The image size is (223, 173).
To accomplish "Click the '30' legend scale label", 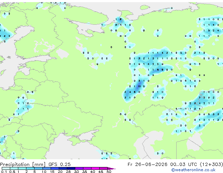I will pos(76,172).
